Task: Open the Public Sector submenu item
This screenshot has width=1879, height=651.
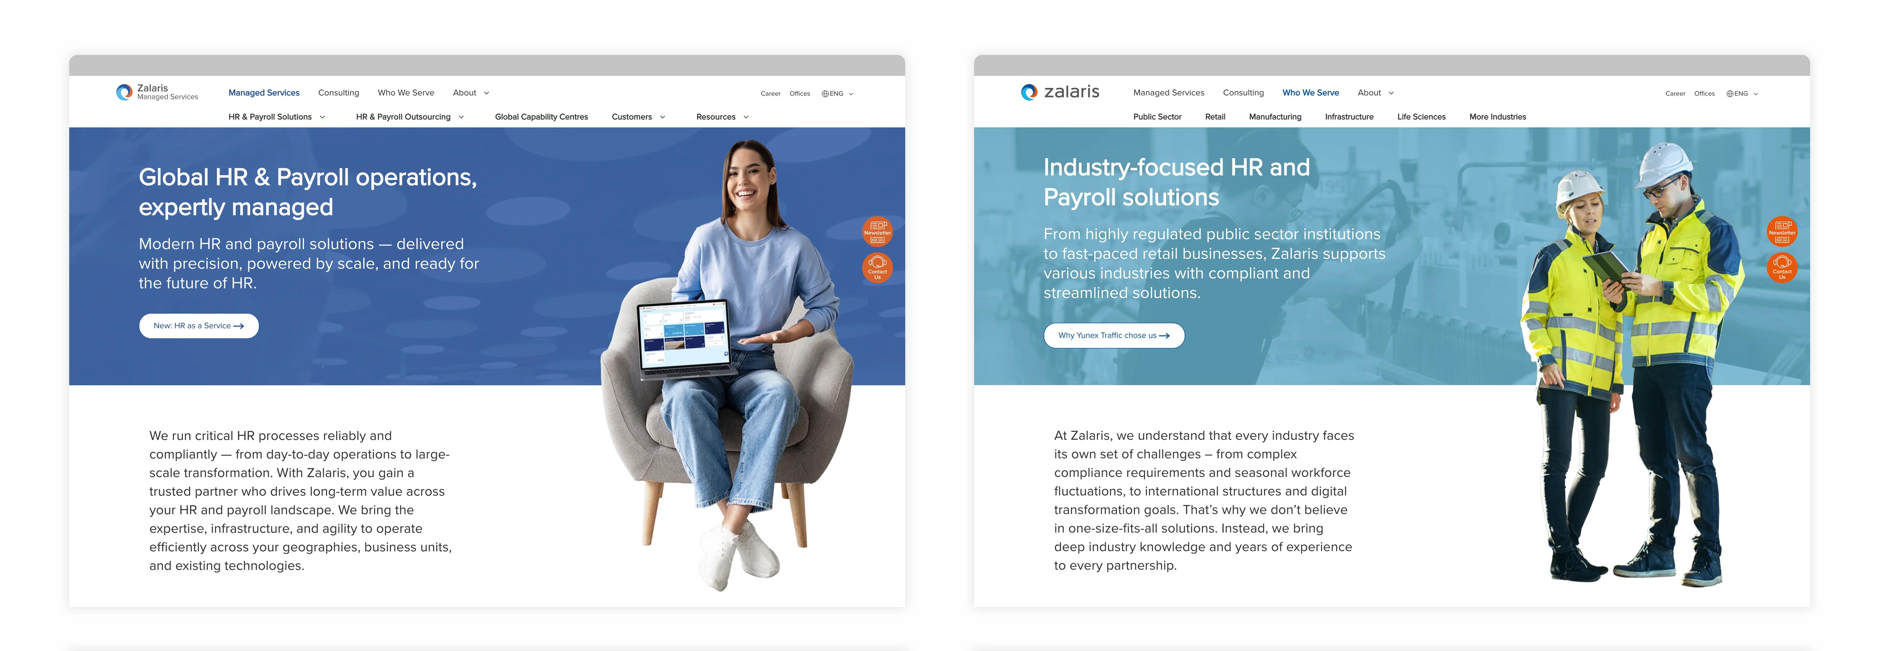Action: click(x=1157, y=117)
